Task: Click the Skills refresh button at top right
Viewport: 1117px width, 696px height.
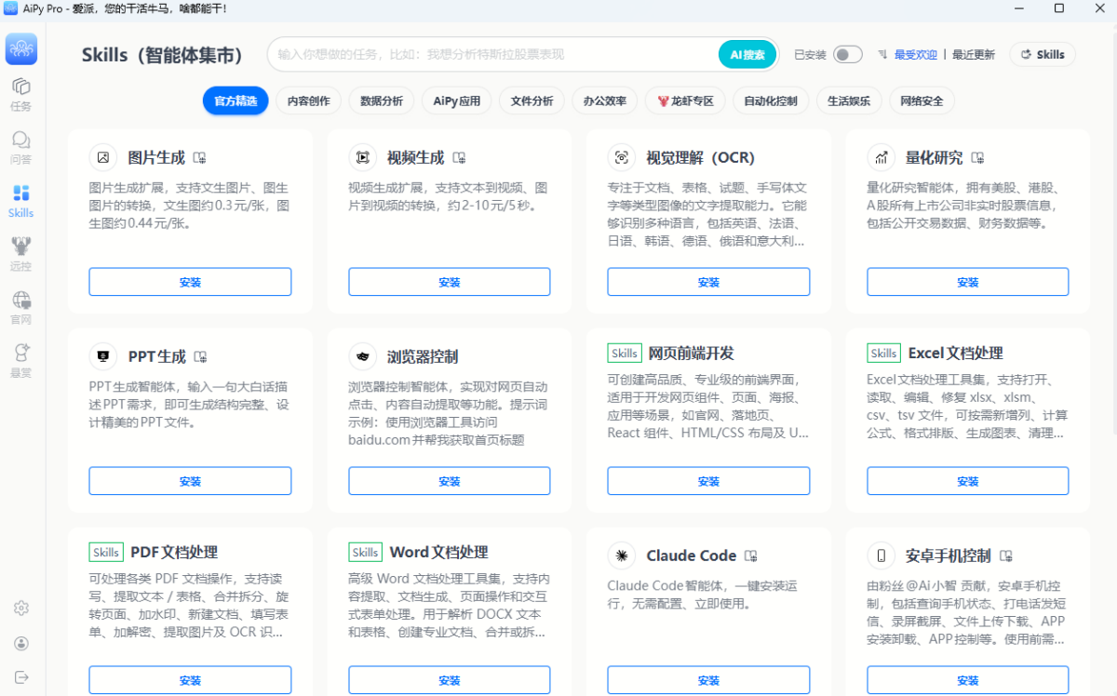Action: 1043,55
